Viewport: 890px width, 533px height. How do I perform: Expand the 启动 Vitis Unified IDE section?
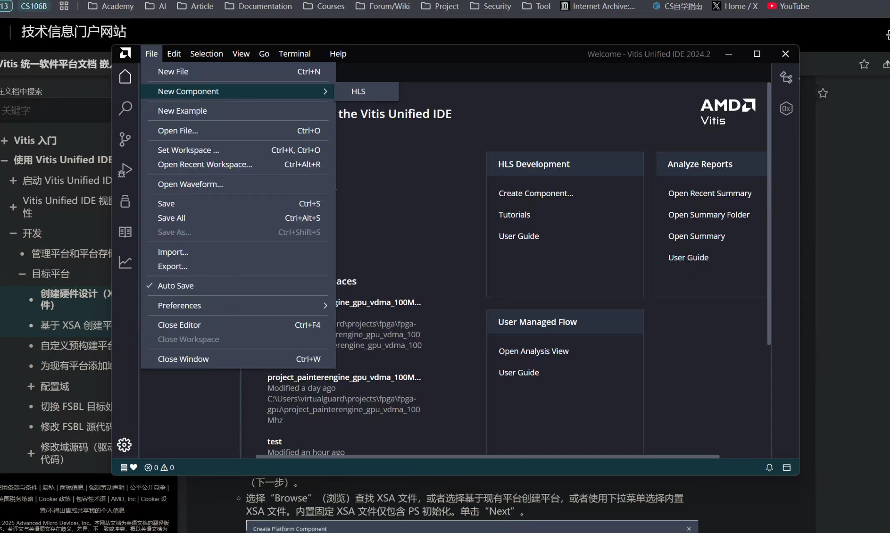tap(13, 181)
